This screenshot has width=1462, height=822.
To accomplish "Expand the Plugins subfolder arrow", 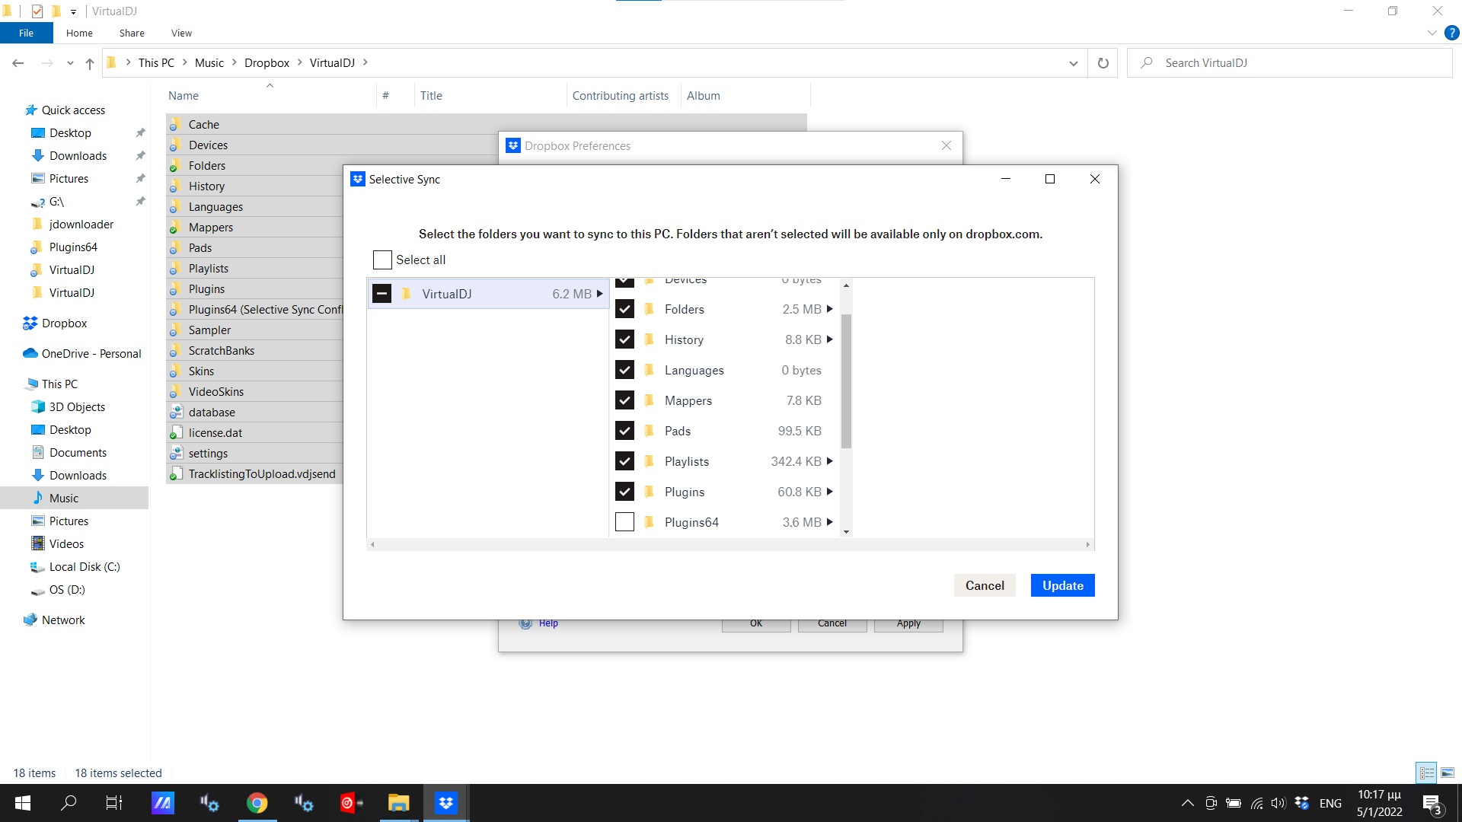I will [830, 492].
